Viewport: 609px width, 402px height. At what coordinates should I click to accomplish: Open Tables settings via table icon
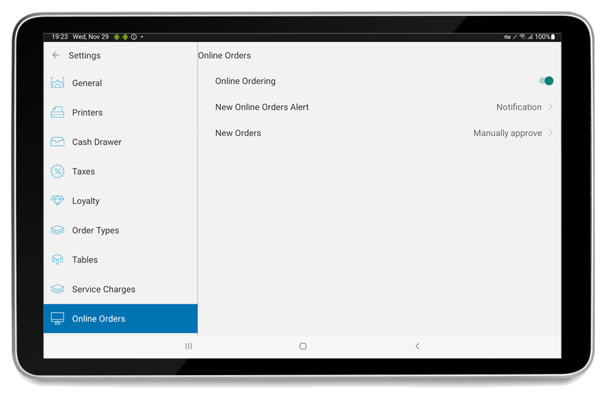[x=57, y=260]
